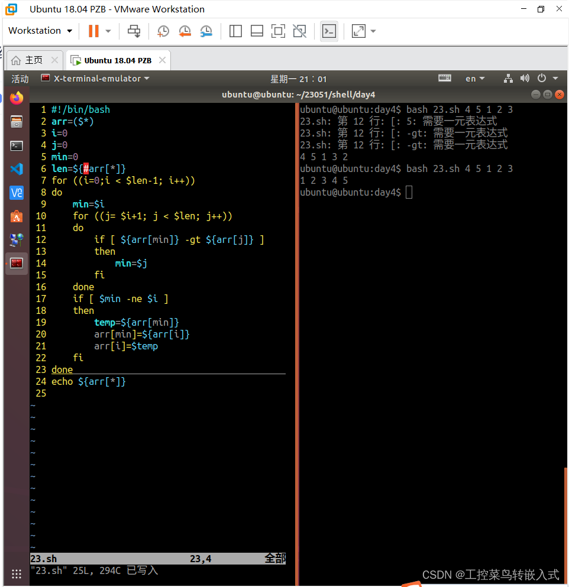
Task: Enter full screen mode for the VM
Action: tap(278, 31)
